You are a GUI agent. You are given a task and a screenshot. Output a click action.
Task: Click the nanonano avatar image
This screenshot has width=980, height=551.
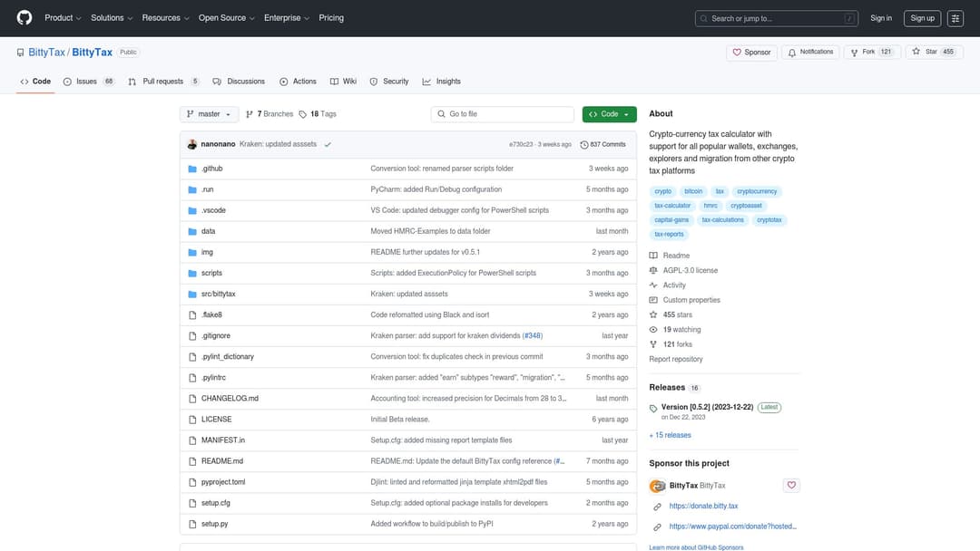[x=191, y=144]
